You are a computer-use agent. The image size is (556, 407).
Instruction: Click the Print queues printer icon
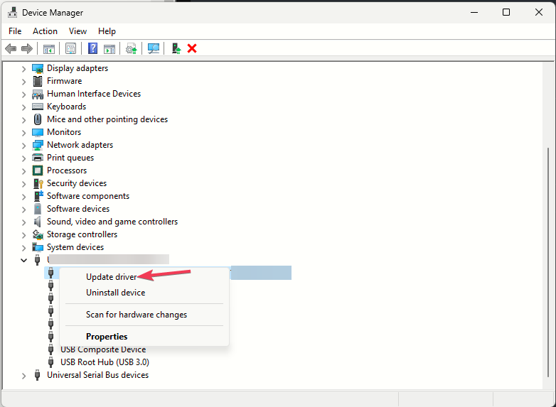38,158
